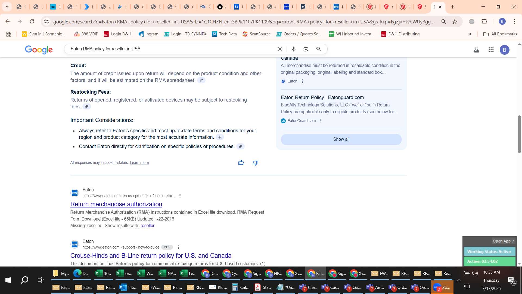Open Eaton Return Policy Eatonguard.com source
Viewport: 522px width, 294px height.
322,97
